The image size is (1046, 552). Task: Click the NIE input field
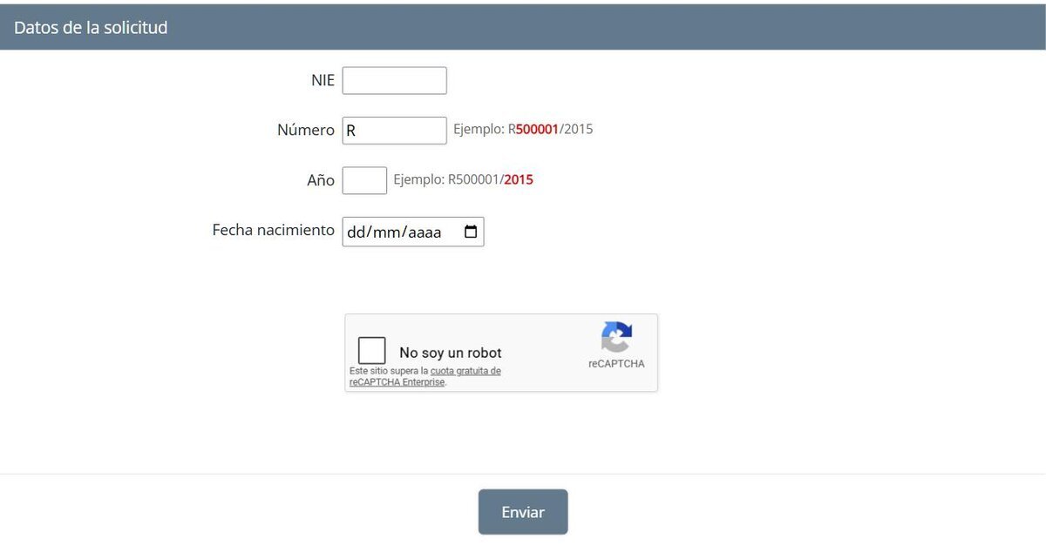pyautogui.click(x=394, y=80)
